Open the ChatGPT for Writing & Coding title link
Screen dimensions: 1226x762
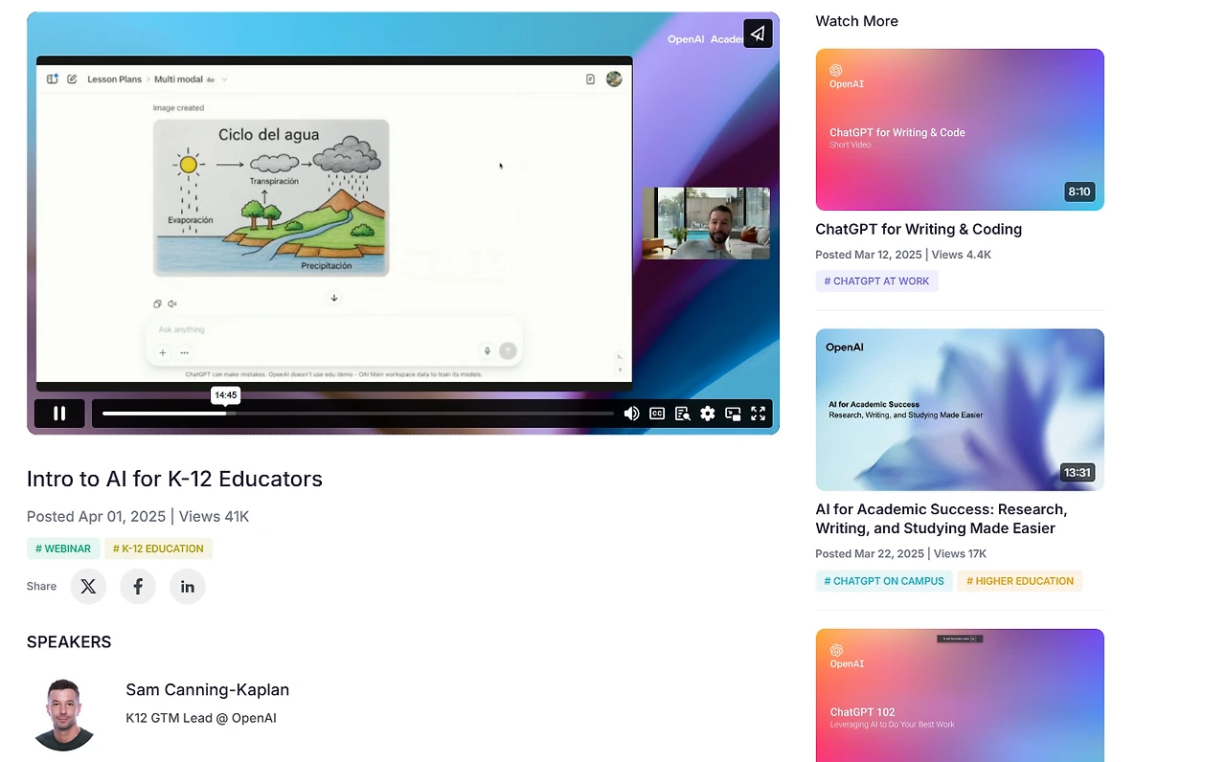click(x=919, y=229)
